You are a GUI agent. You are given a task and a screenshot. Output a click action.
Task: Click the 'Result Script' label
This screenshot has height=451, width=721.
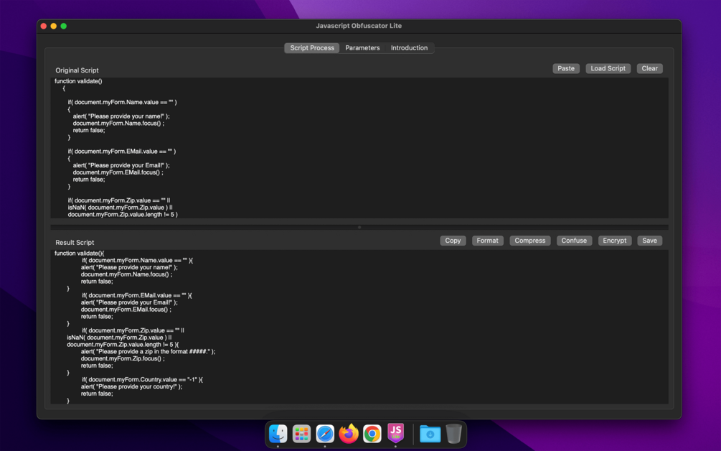pyautogui.click(x=75, y=243)
